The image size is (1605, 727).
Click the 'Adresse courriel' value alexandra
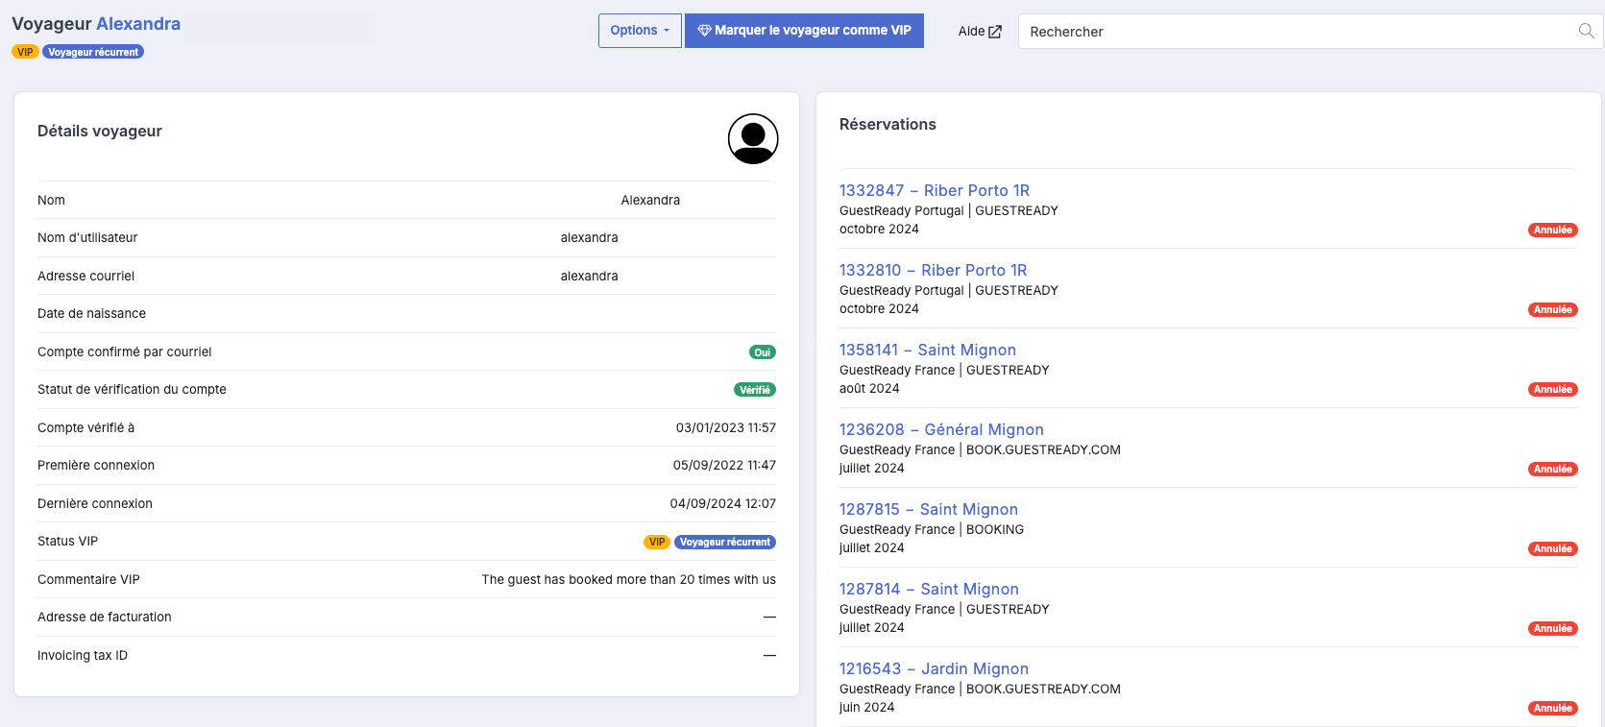tap(590, 276)
